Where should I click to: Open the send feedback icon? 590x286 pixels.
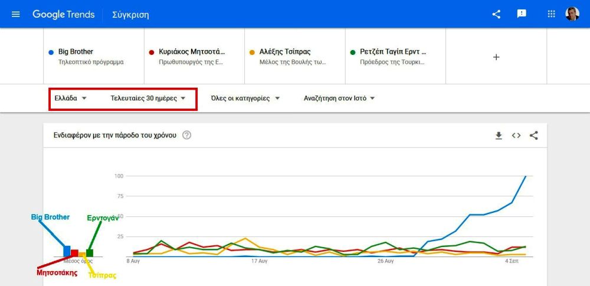pos(522,14)
